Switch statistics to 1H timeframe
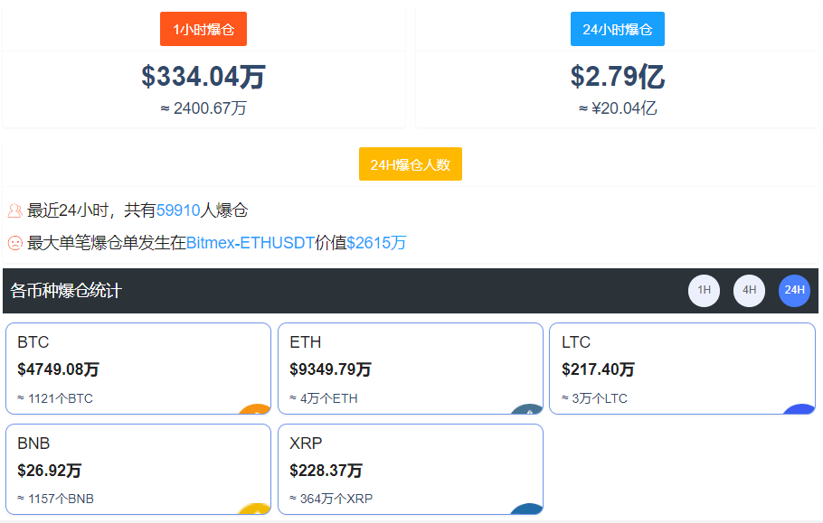Screen dimensions: 823x523 pos(704,290)
